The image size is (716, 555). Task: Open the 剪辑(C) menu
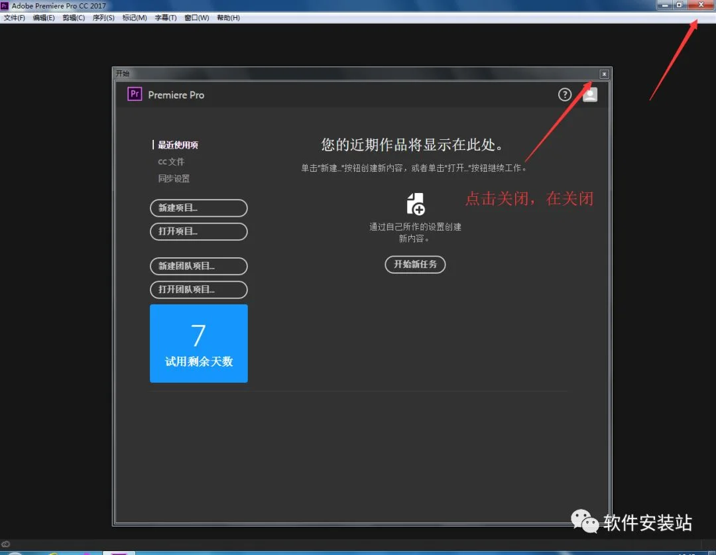(74, 18)
